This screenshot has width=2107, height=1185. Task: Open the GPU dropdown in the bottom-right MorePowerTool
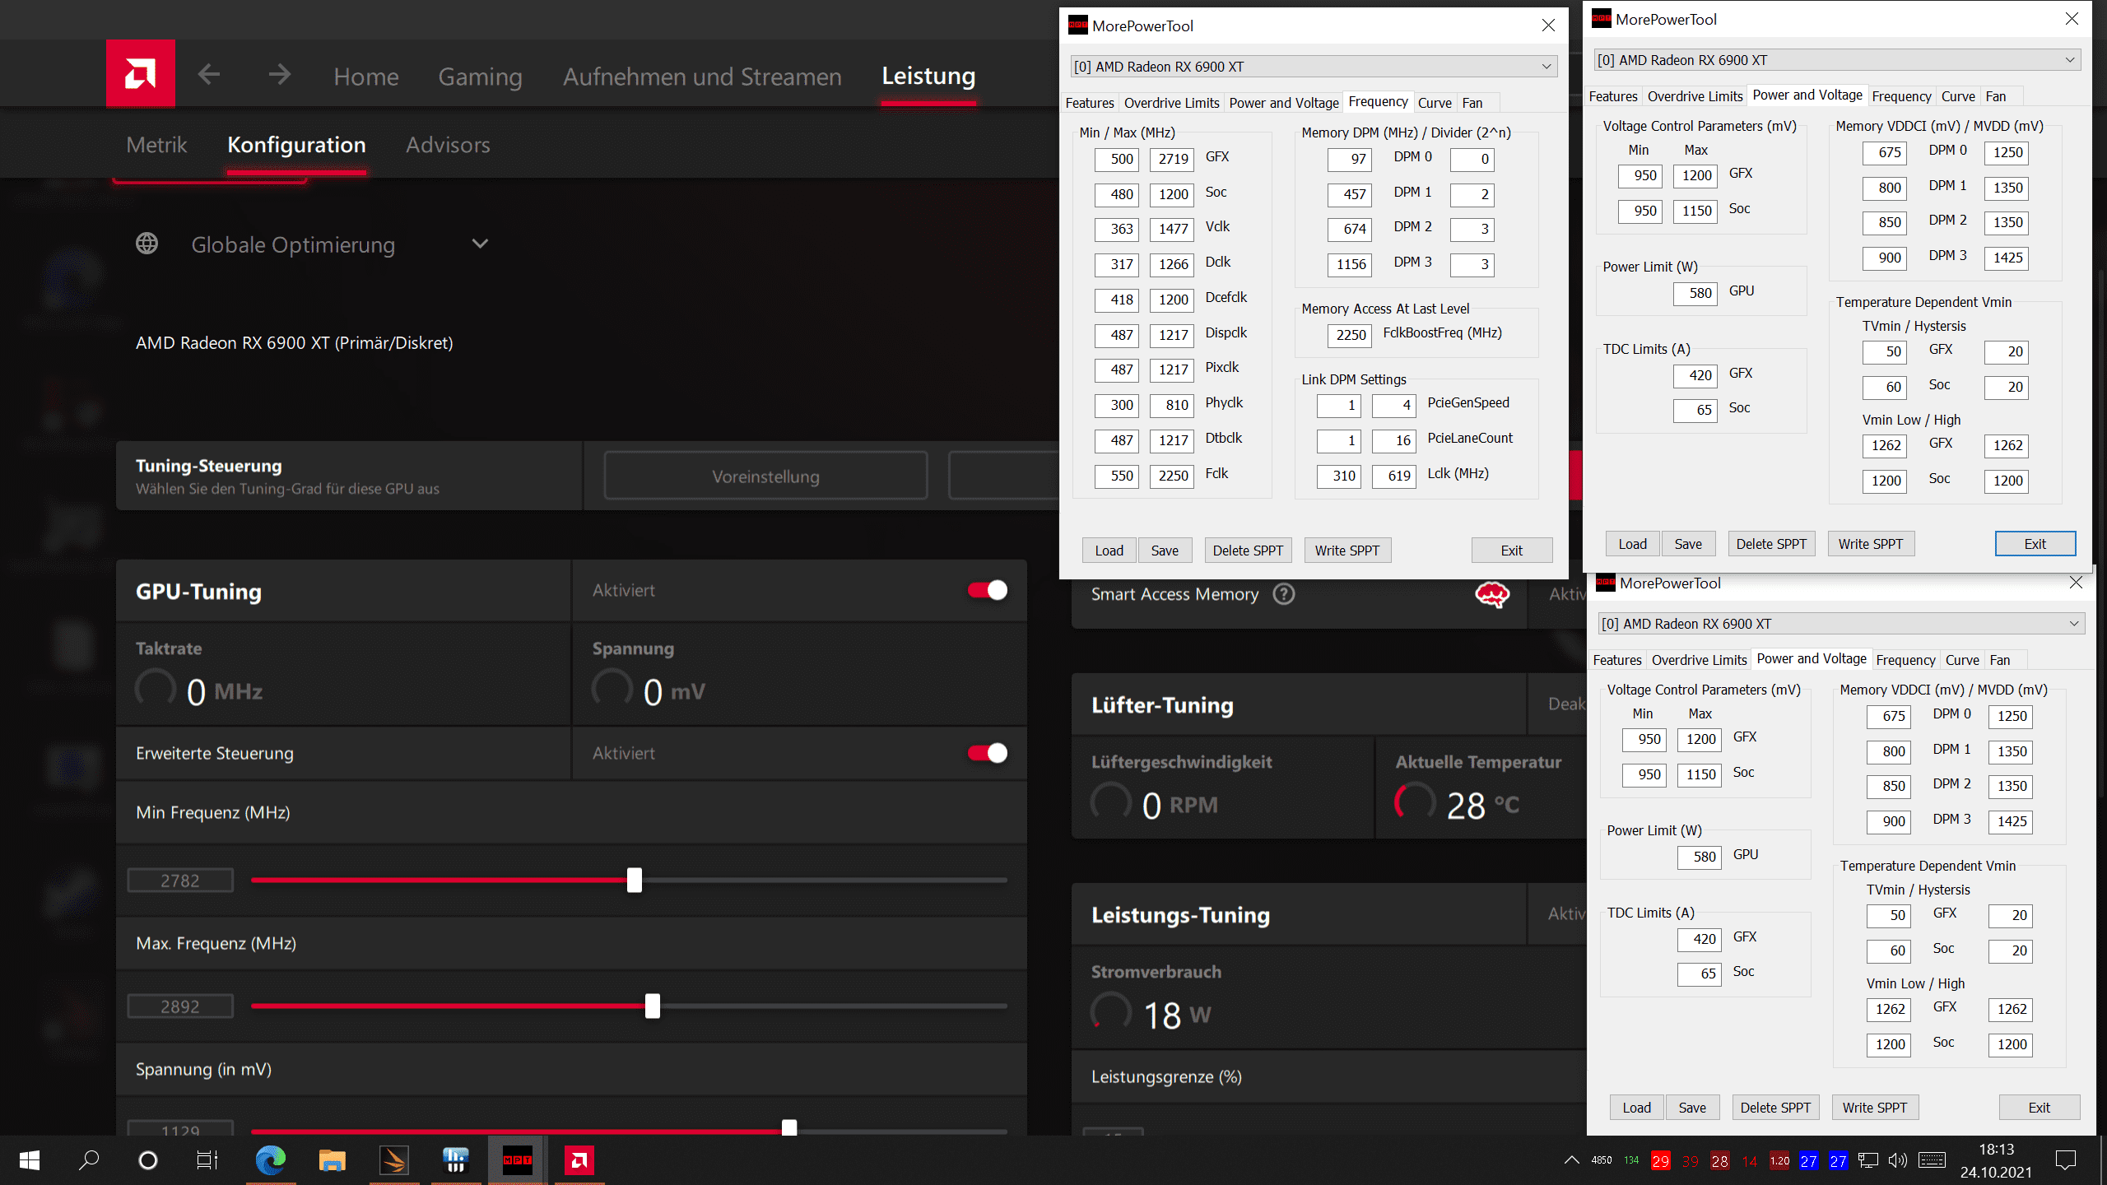point(1841,624)
